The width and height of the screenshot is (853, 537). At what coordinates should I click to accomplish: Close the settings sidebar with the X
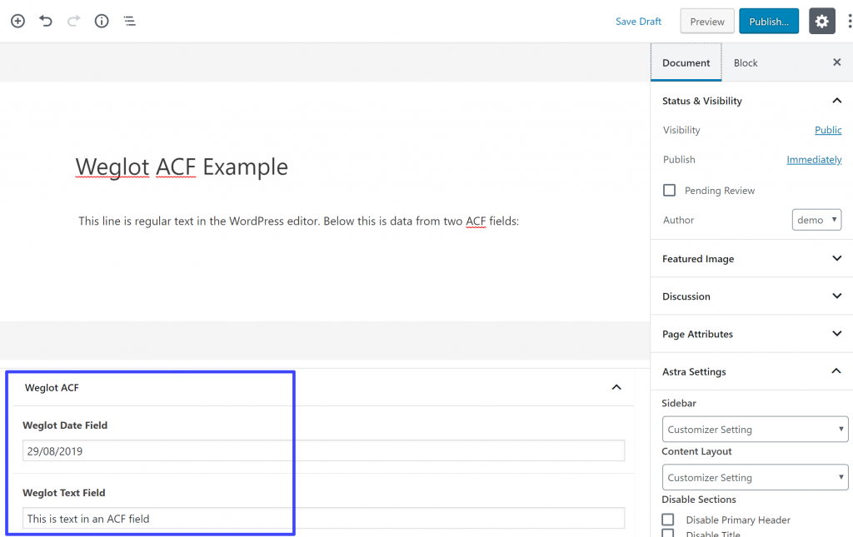pos(836,62)
